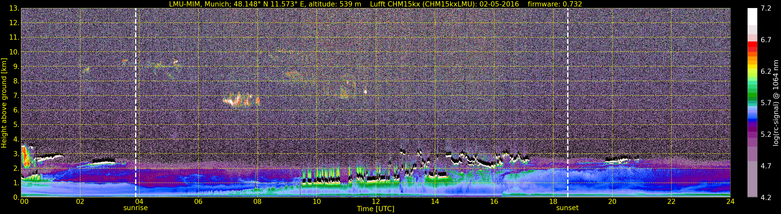Image resolution: width=781 pixels, height=214 pixels.
Task: Click the "Time [UTC]" axis label
Action: [x=376, y=209]
